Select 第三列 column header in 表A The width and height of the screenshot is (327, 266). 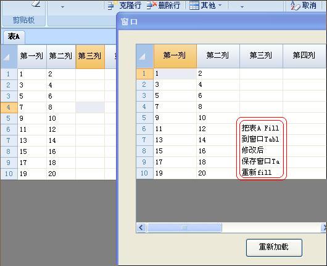tap(90, 57)
